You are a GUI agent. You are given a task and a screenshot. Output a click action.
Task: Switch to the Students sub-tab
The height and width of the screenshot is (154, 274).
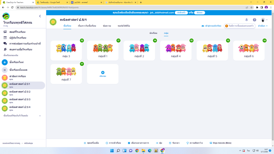coord(153,33)
